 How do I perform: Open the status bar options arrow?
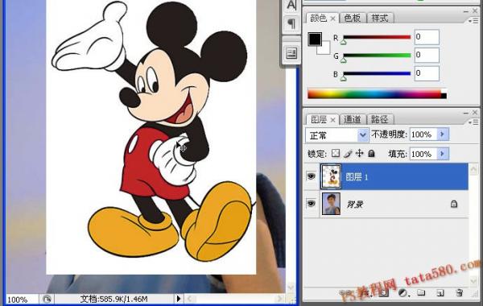(179, 299)
